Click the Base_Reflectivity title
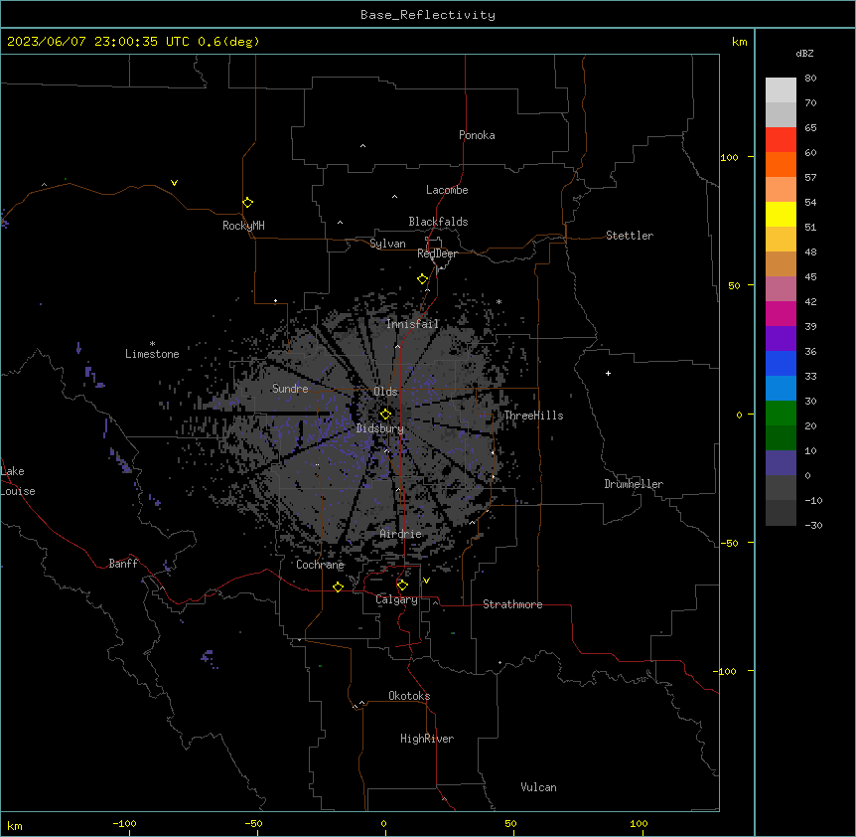Image resolution: width=856 pixels, height=837 pixels. 428,15
